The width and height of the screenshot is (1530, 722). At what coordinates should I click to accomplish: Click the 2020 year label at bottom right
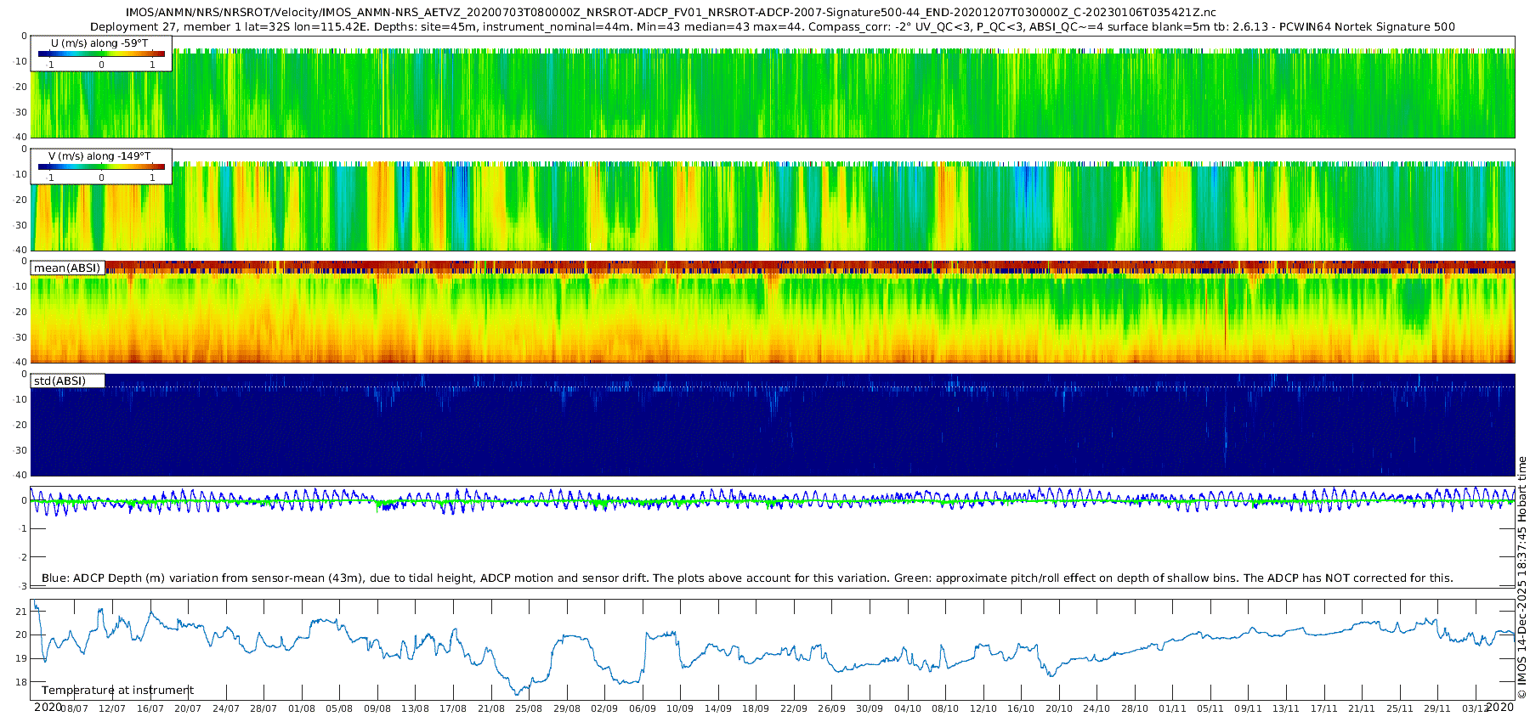(1500, 708)
